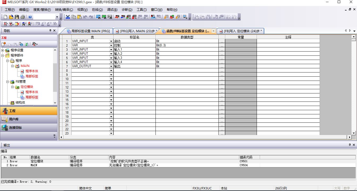Click the 用户库 navigation button

[14, 119]
